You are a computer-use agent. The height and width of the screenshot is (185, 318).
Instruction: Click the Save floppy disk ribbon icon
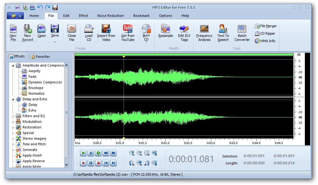coord(55,29)
